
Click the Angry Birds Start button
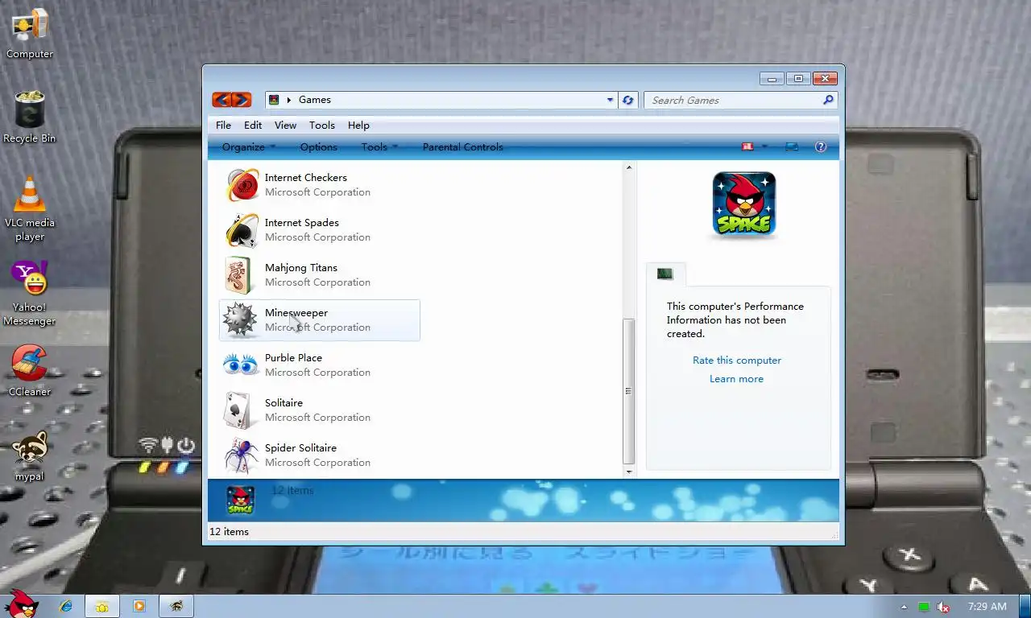point(21,603)
